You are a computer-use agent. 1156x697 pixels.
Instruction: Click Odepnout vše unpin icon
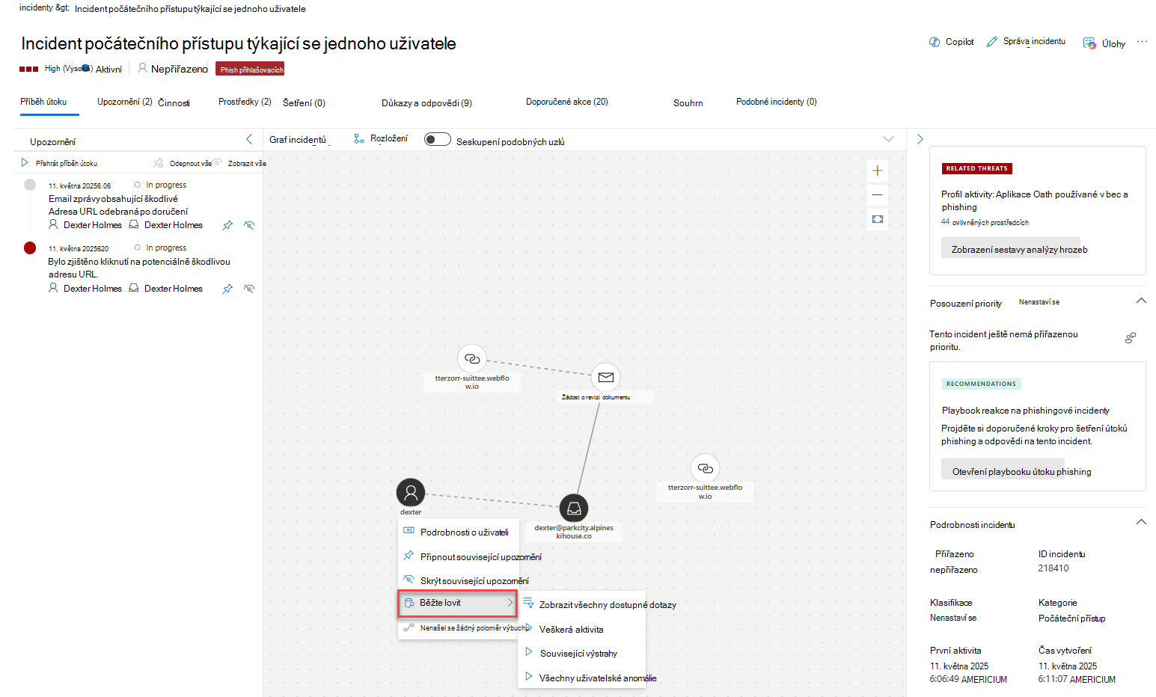click(159, 163)
